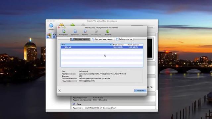Click the Обычный type value
Screen dimensions: 212x119
click(x=83, y=71)
